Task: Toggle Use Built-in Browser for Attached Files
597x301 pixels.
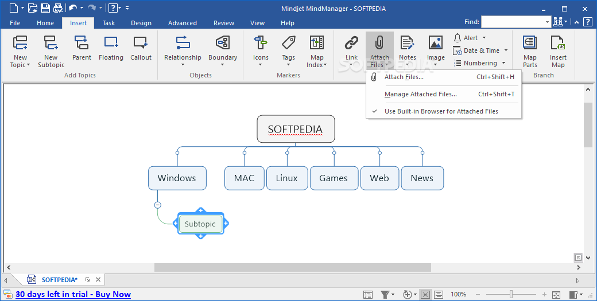Action: 444,111
